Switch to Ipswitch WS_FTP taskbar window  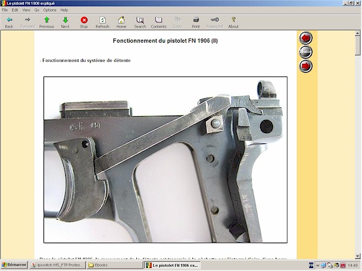(57, 265)
